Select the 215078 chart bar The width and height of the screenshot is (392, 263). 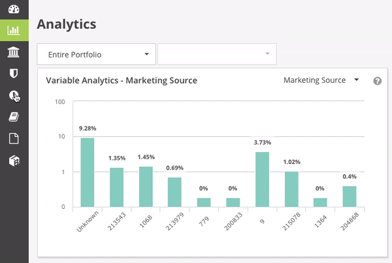[291, 189]
